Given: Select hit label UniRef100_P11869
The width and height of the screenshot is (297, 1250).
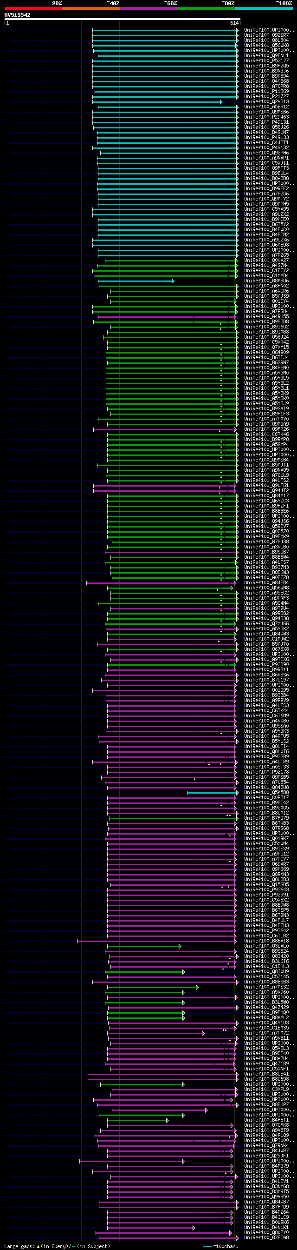Looking at the screenshot, I should tap(266, 91).
